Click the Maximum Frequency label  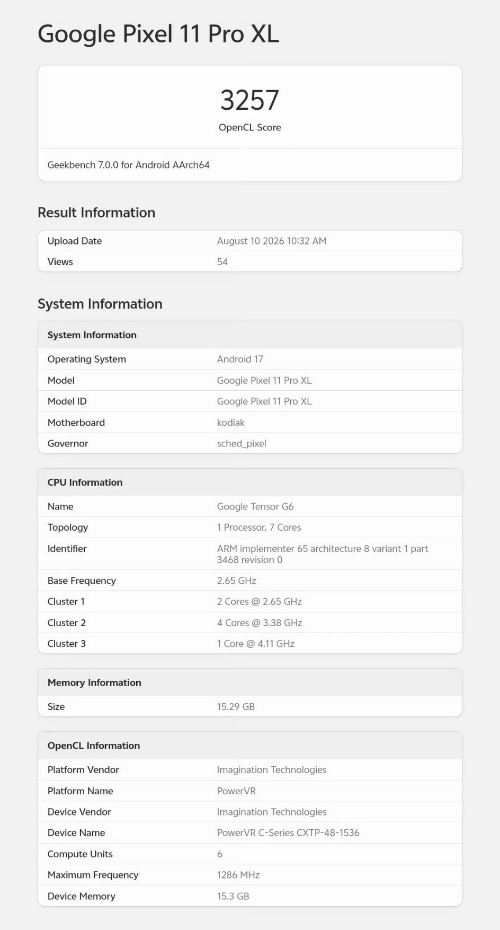click(x=93, y=875)
